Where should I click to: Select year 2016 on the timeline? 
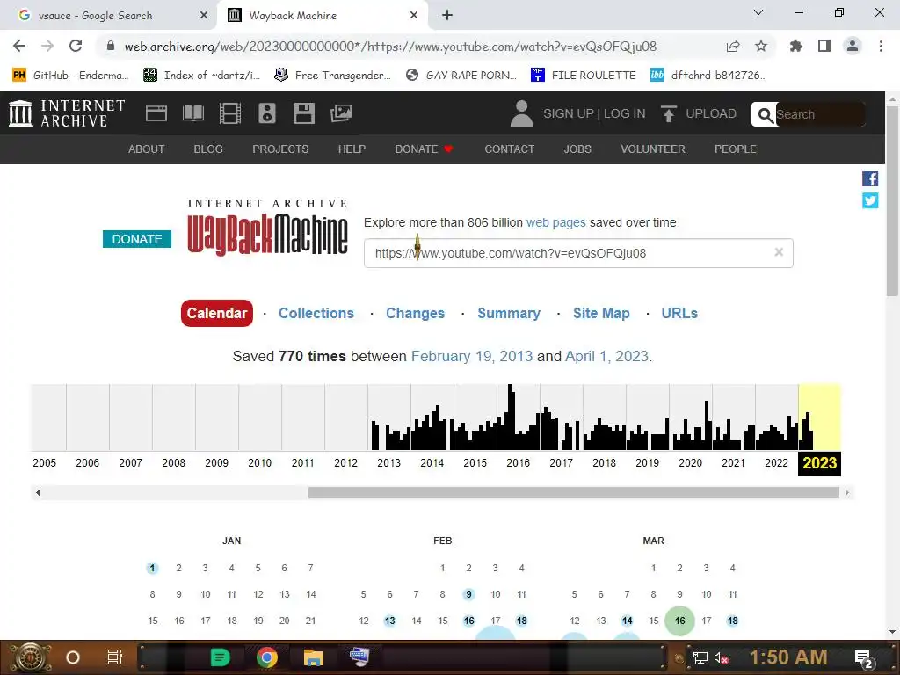[x=519, y=463]
